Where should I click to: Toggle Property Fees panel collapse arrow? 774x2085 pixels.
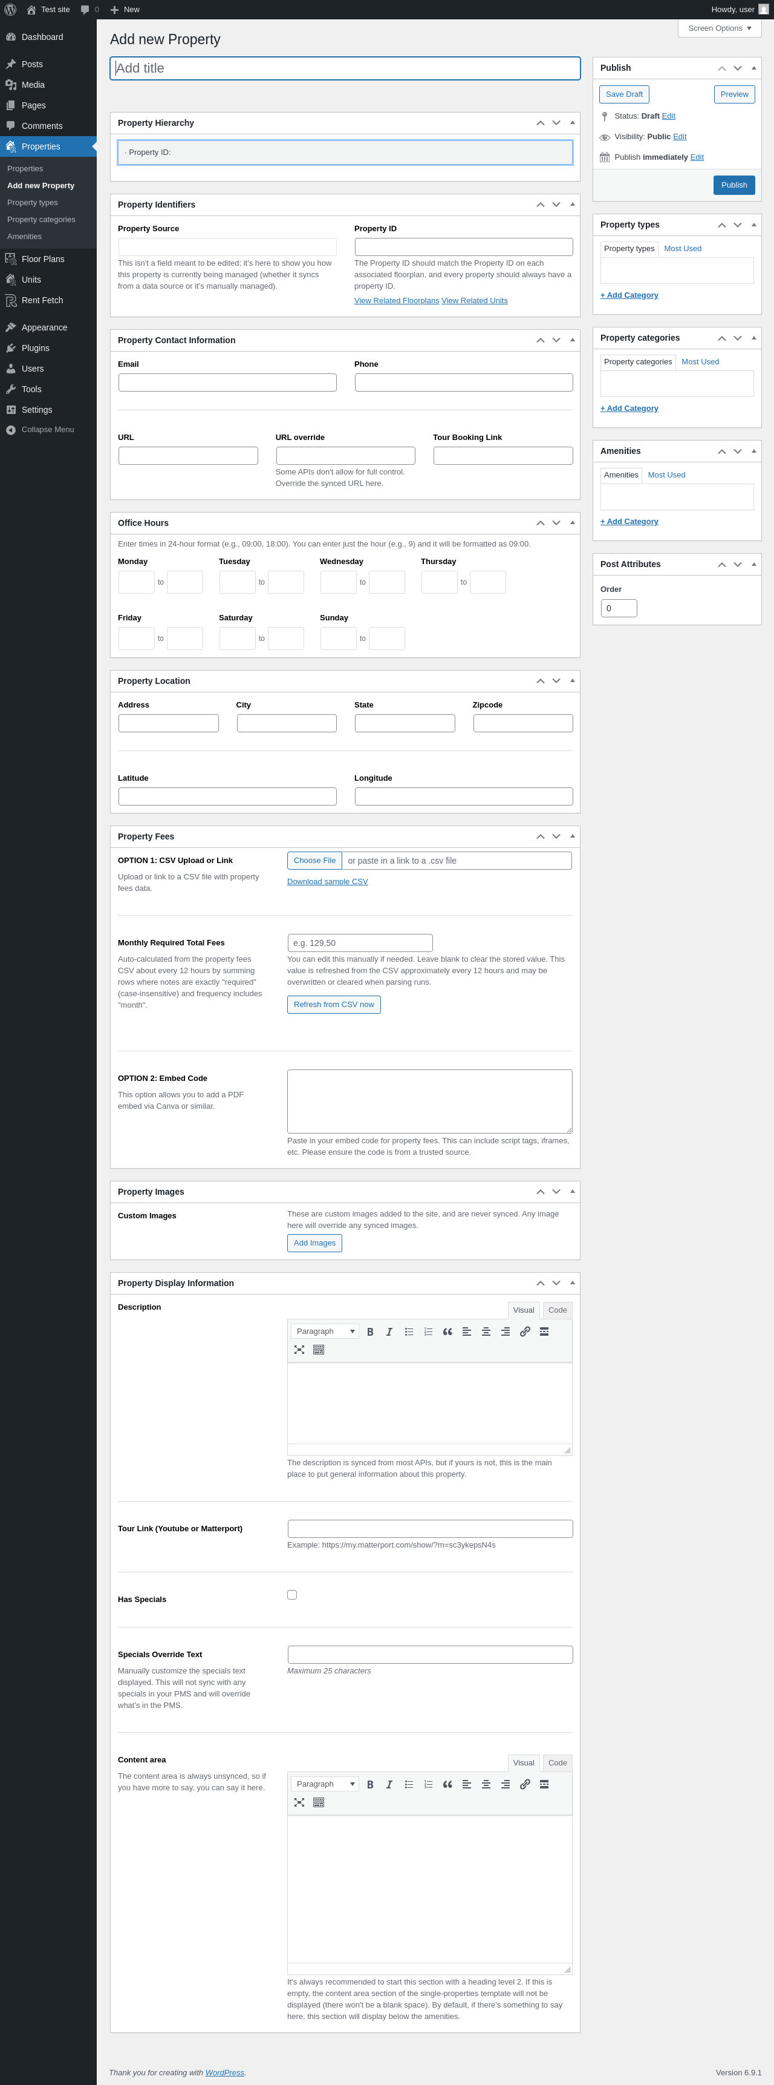(x=573, y=836)
